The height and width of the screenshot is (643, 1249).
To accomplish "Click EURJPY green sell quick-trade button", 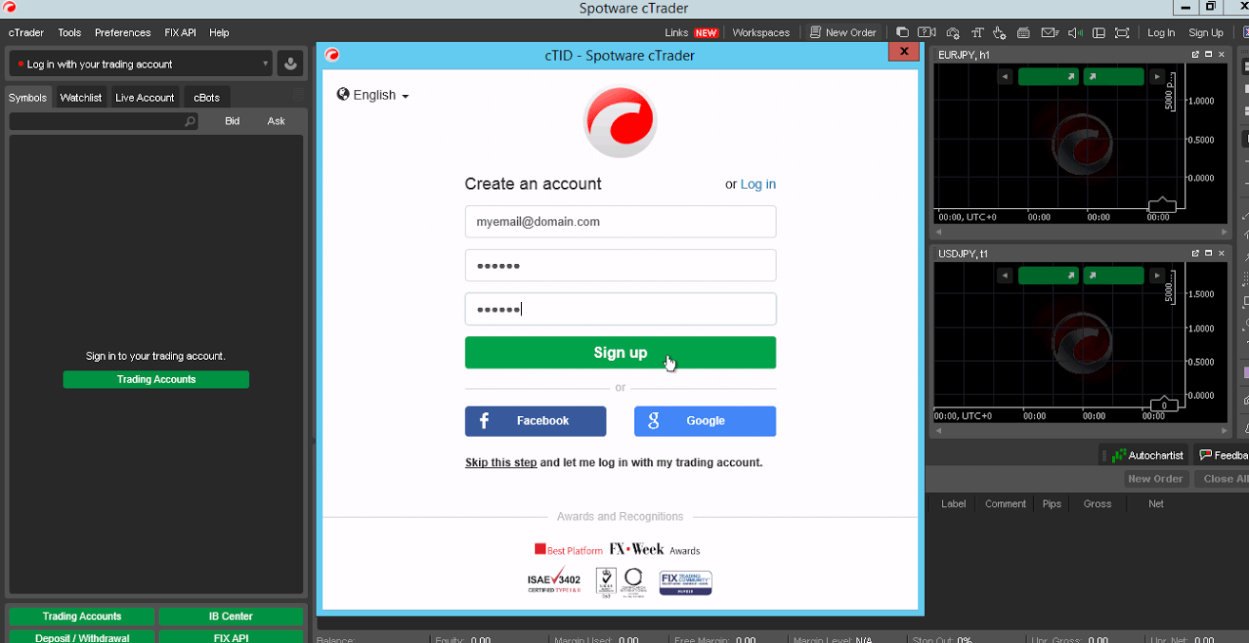I will (x=1048, y=77).
